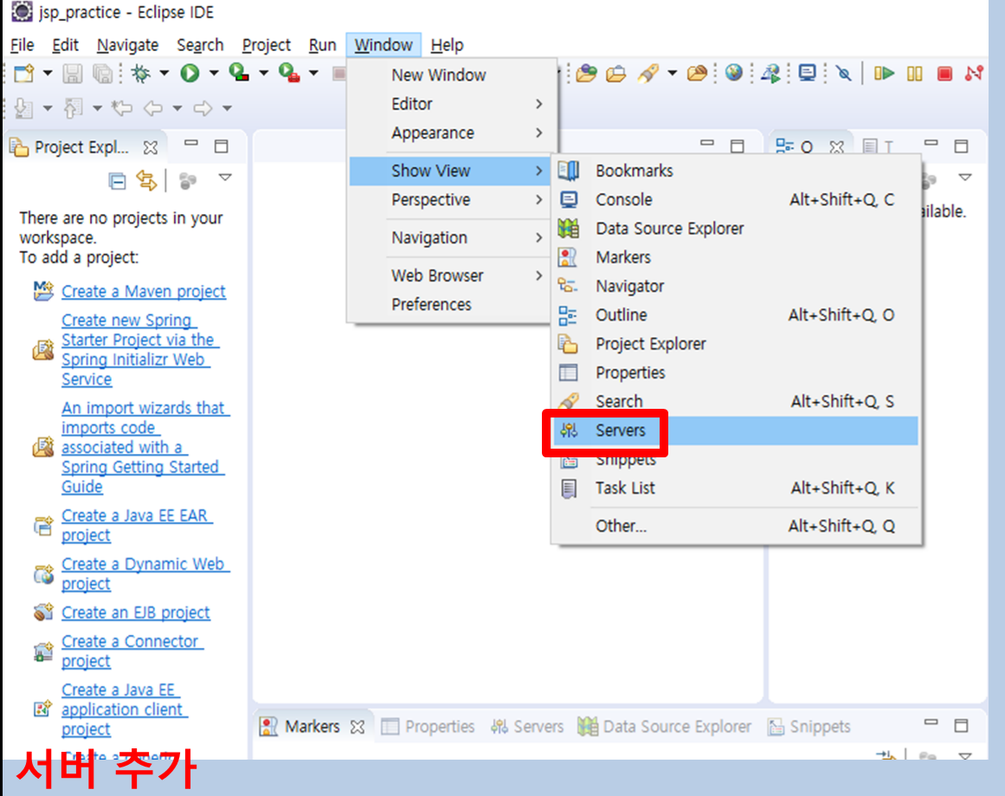The image size is (1005, 796).
Task: Click the Save All toolbar icon
Action: 102,74
